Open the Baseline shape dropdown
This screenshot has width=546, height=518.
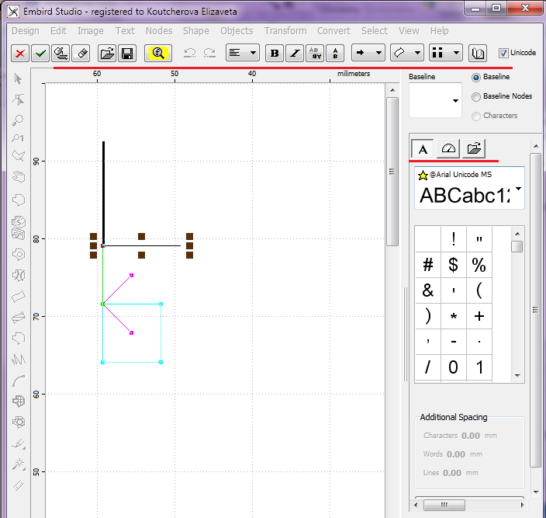(454, 101)
